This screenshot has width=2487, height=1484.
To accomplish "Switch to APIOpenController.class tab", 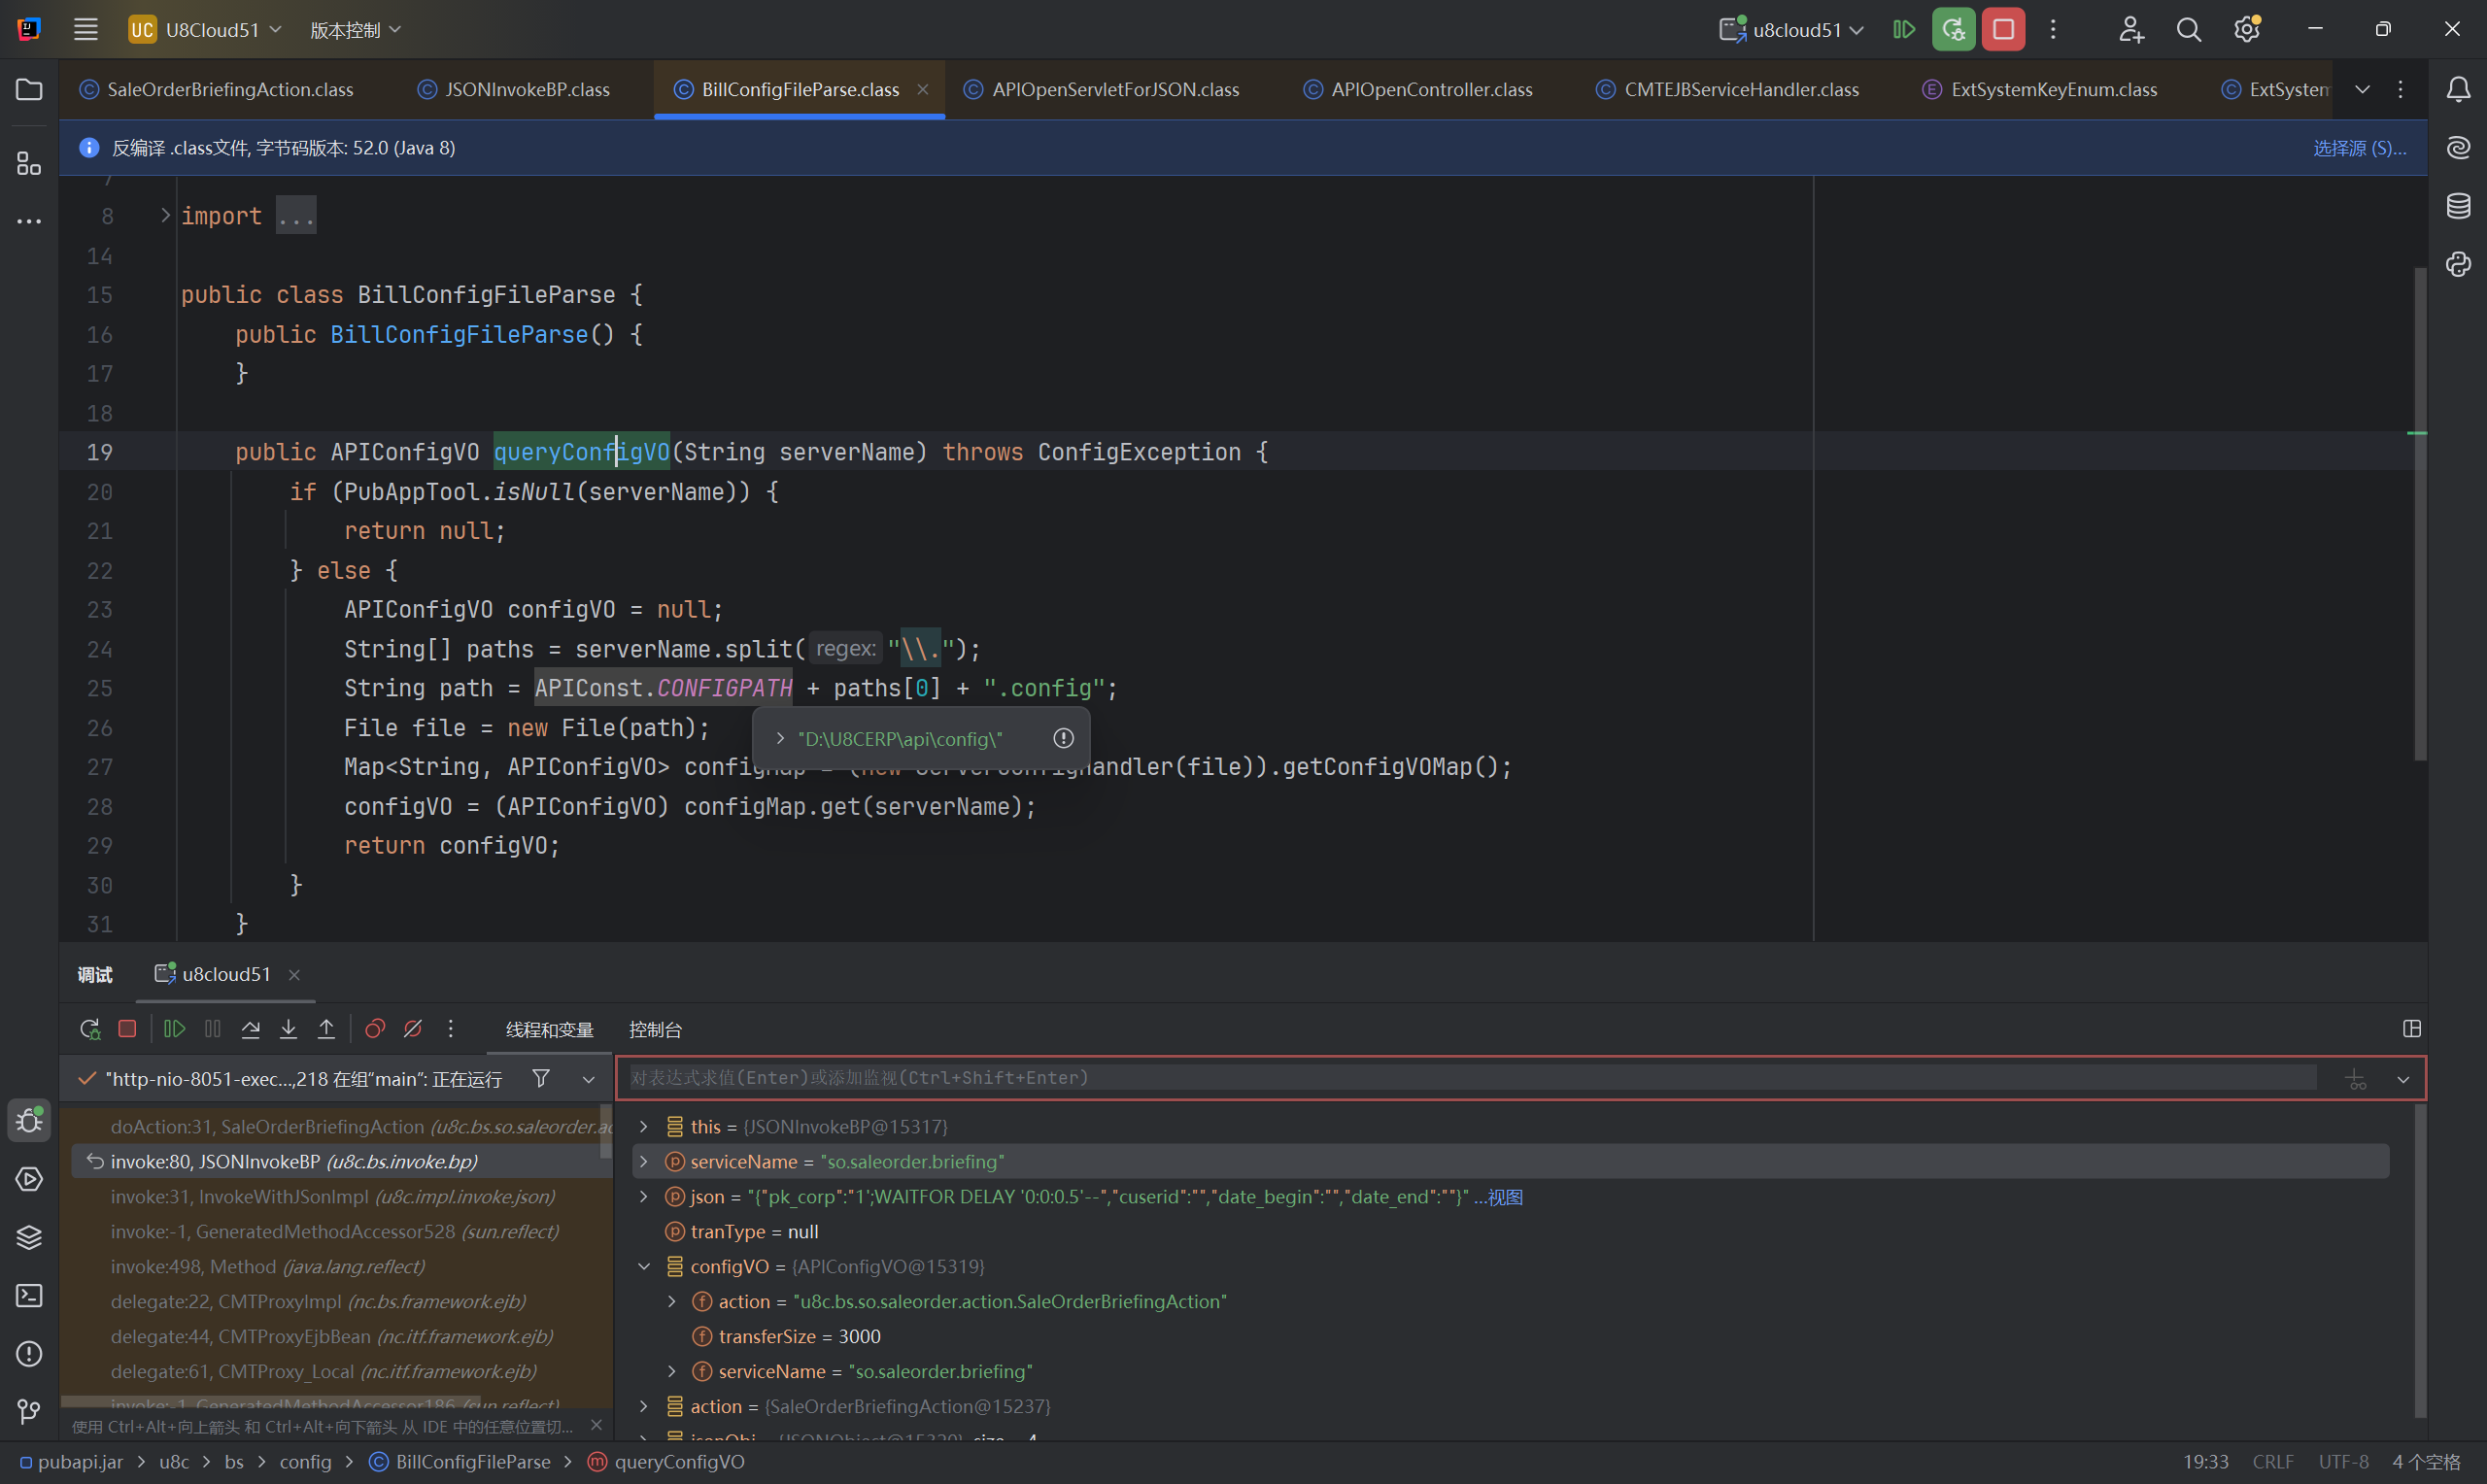I will coord(1418,90).
